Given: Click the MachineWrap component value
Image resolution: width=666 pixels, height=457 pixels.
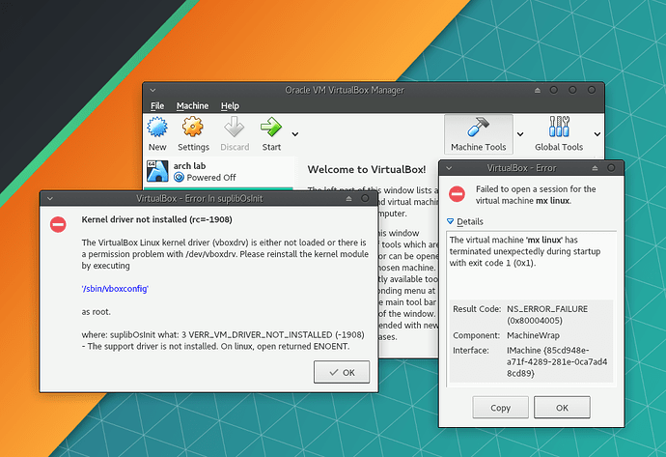Looking at the screenshot, I should (533, 335).
